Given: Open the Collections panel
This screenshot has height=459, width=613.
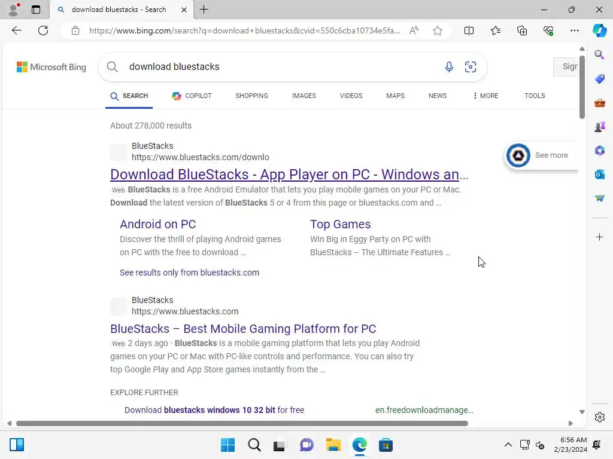Looking at the screenshot, I should [522, 30].
